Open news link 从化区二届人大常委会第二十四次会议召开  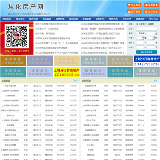(x=101, y=48)
